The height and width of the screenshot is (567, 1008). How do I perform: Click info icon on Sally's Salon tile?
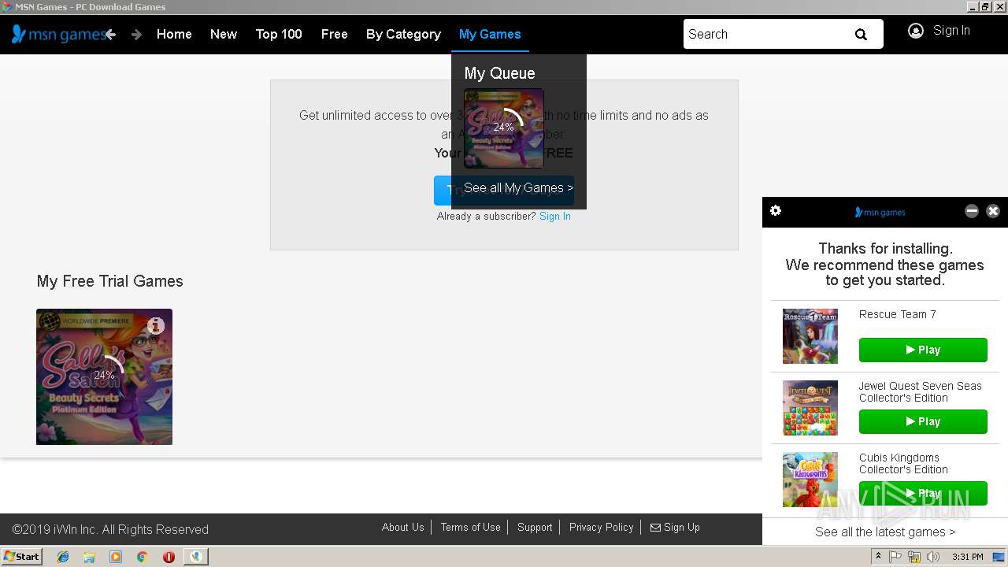tap(156, 325)
